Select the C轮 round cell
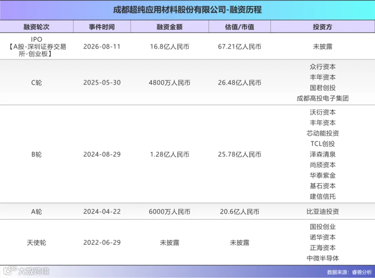Image resolution: width=375 pixels, height=278 pixels. tap(36, 83)
